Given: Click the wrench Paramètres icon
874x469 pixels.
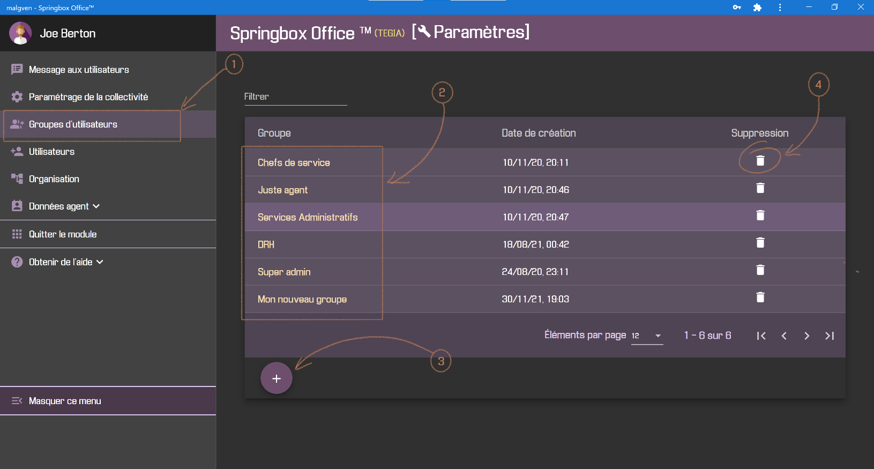Looking at the screenshot, I should click(x=424, y=32).
